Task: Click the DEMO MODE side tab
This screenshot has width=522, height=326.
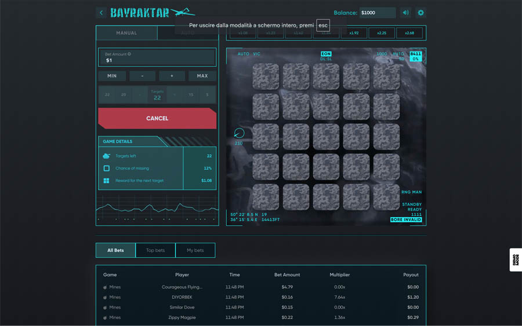Action: tap(516, 260)
